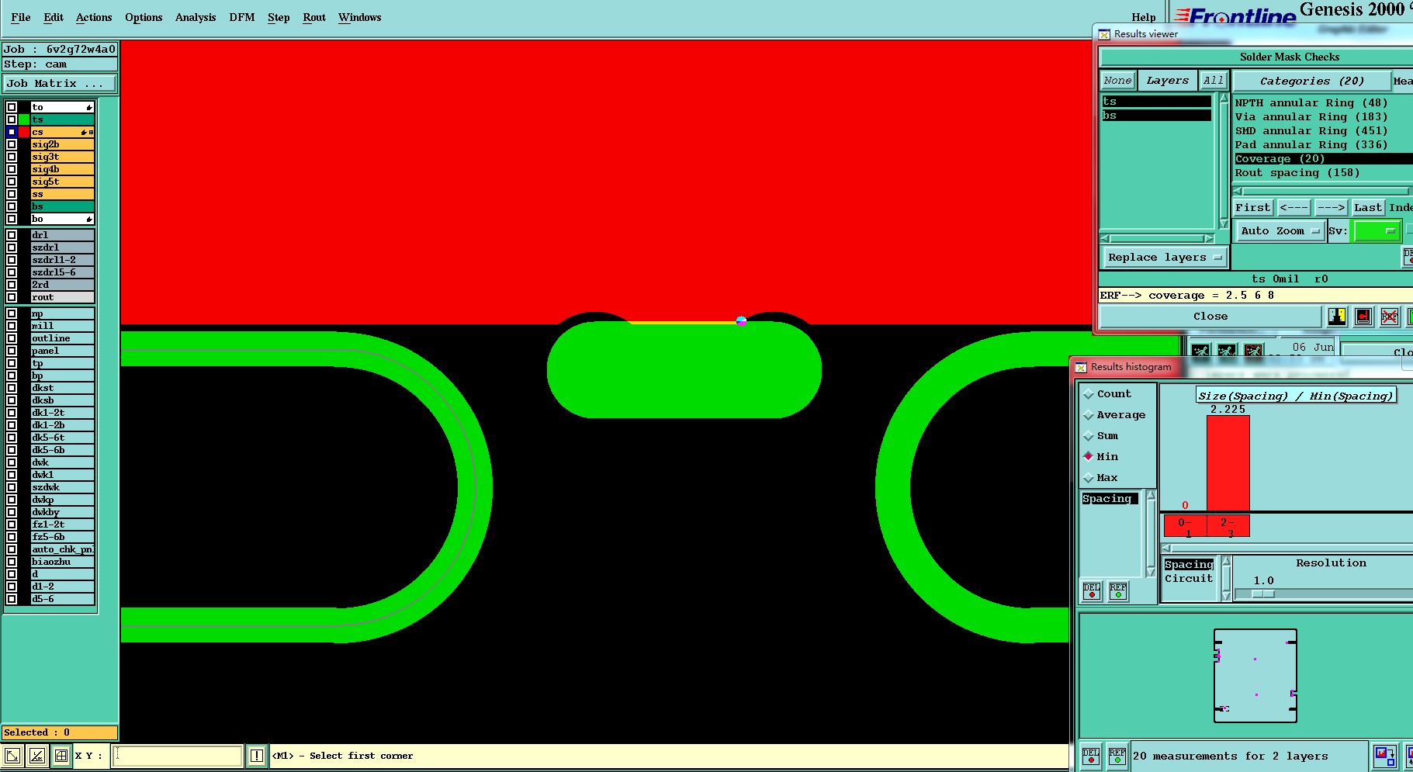This screenshot has width=1413, height=772.
Task: Click the Job Matrix ... button
Action: 60,84
